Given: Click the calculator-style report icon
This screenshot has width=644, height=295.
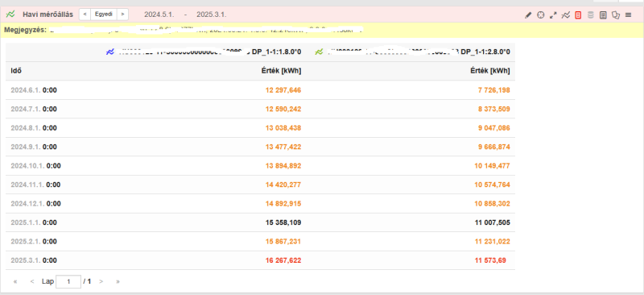Looking at the screenshot, I should pos(603,15).
